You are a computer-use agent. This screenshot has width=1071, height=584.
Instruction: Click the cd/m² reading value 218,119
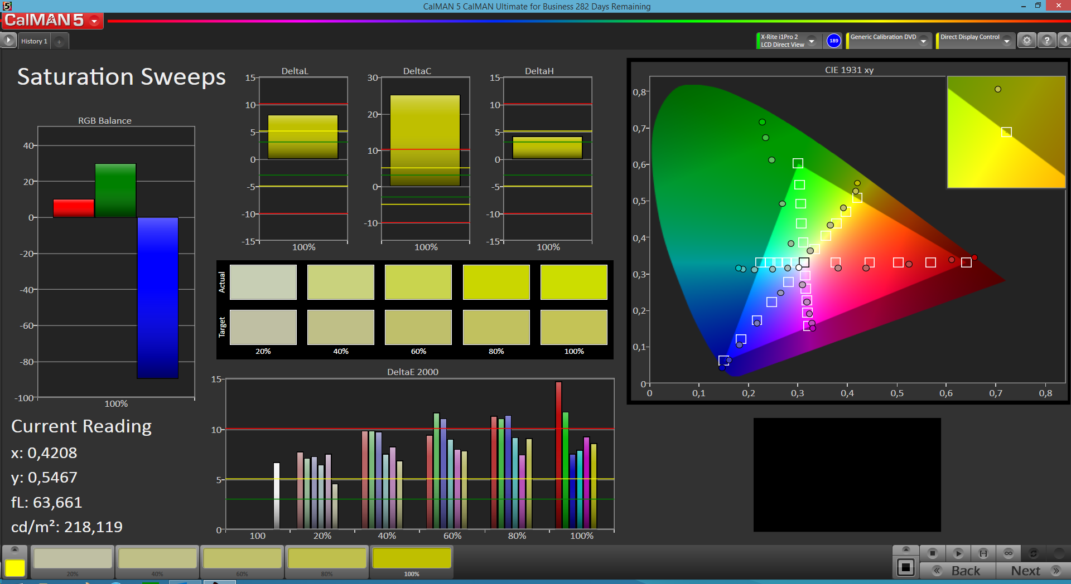(93, 527)
